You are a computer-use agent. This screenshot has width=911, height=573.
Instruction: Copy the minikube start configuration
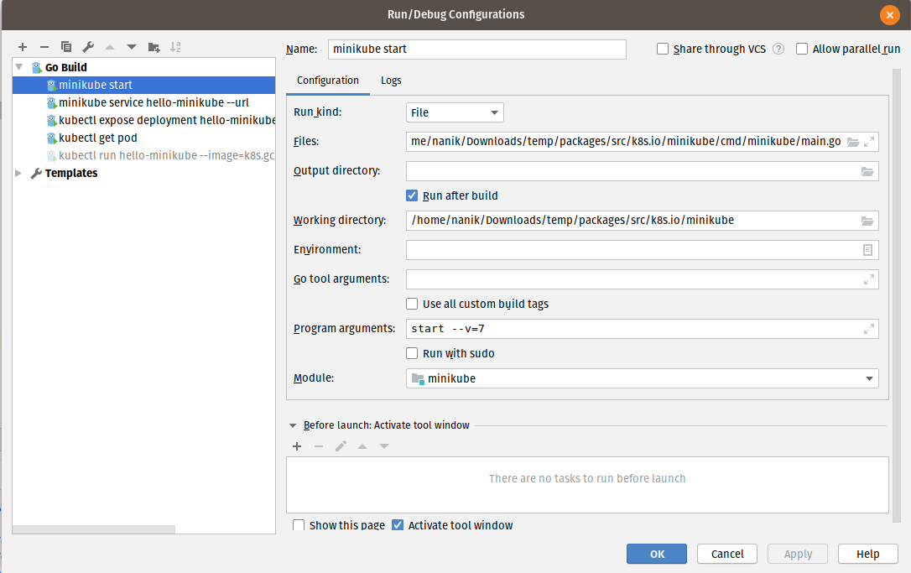[x=66, y=47]
